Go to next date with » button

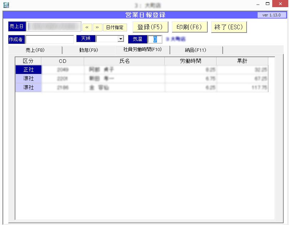click(x=97, y=27)
